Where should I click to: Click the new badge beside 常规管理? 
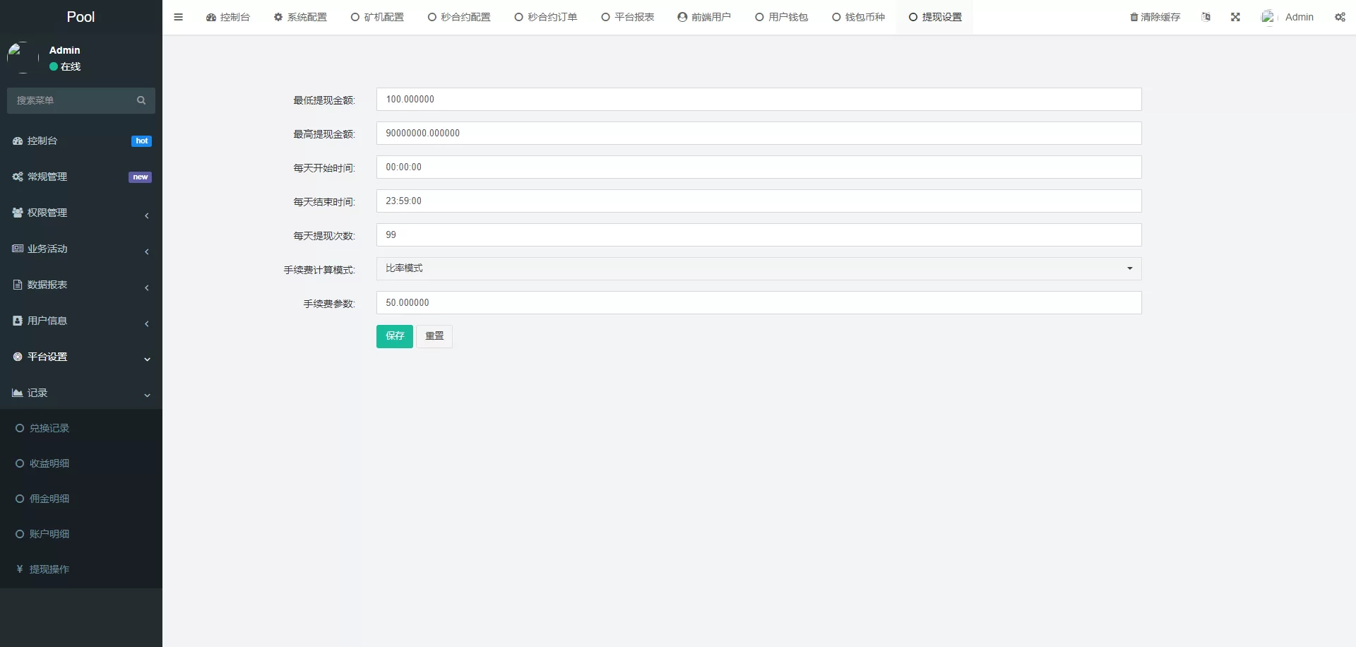(x=140, y=177)
